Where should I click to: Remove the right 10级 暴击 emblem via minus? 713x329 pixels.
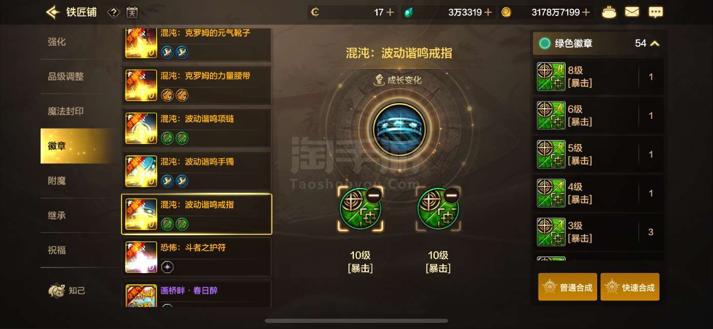click(x=451, y=195)
